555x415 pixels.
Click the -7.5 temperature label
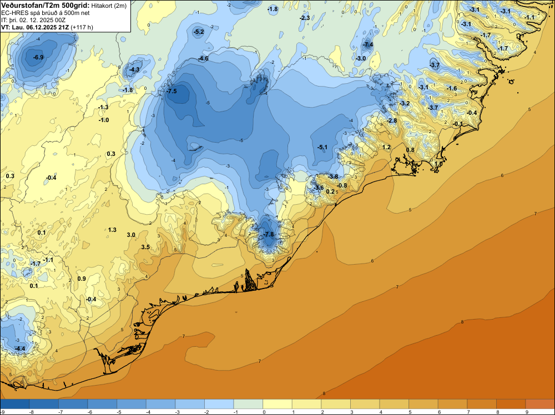171,92
